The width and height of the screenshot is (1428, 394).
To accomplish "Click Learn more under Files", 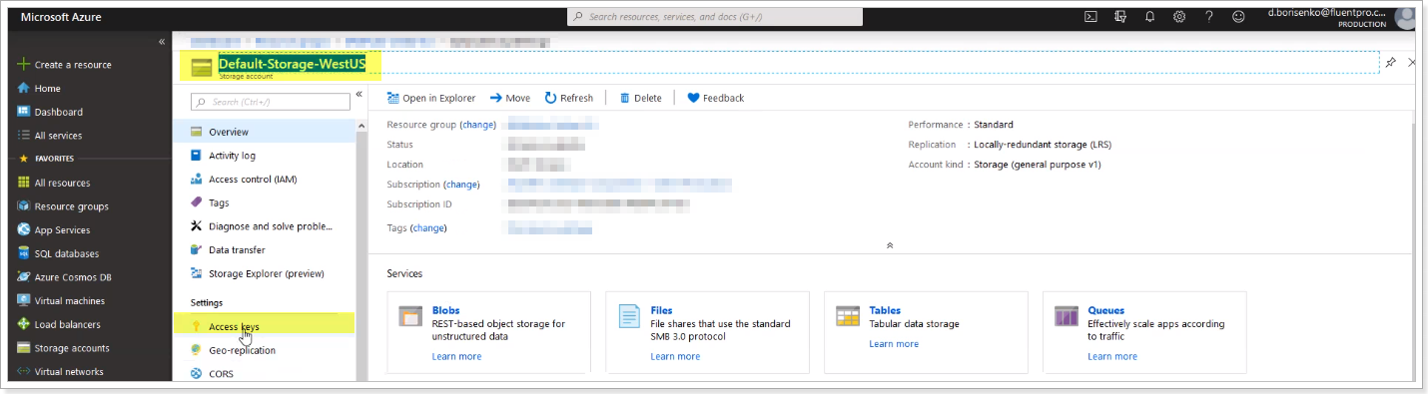I will pyautogui.click(x=675, y=356).
